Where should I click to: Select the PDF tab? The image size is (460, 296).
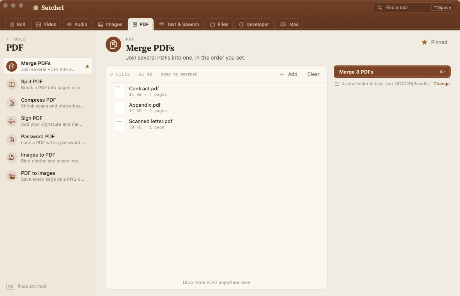click(141, 24)
